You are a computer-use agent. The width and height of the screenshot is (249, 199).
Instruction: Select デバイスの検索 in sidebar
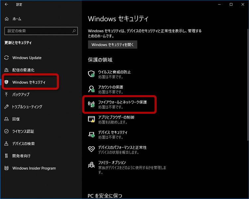coord(23,143)
